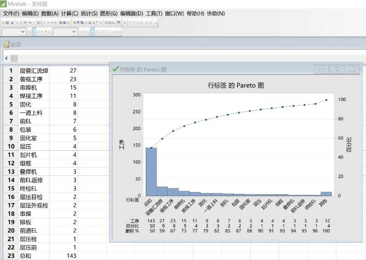Viewport: 366px width, 260px height.
Task: Undo the last action with the blue arrow
Action: (30, 23)
